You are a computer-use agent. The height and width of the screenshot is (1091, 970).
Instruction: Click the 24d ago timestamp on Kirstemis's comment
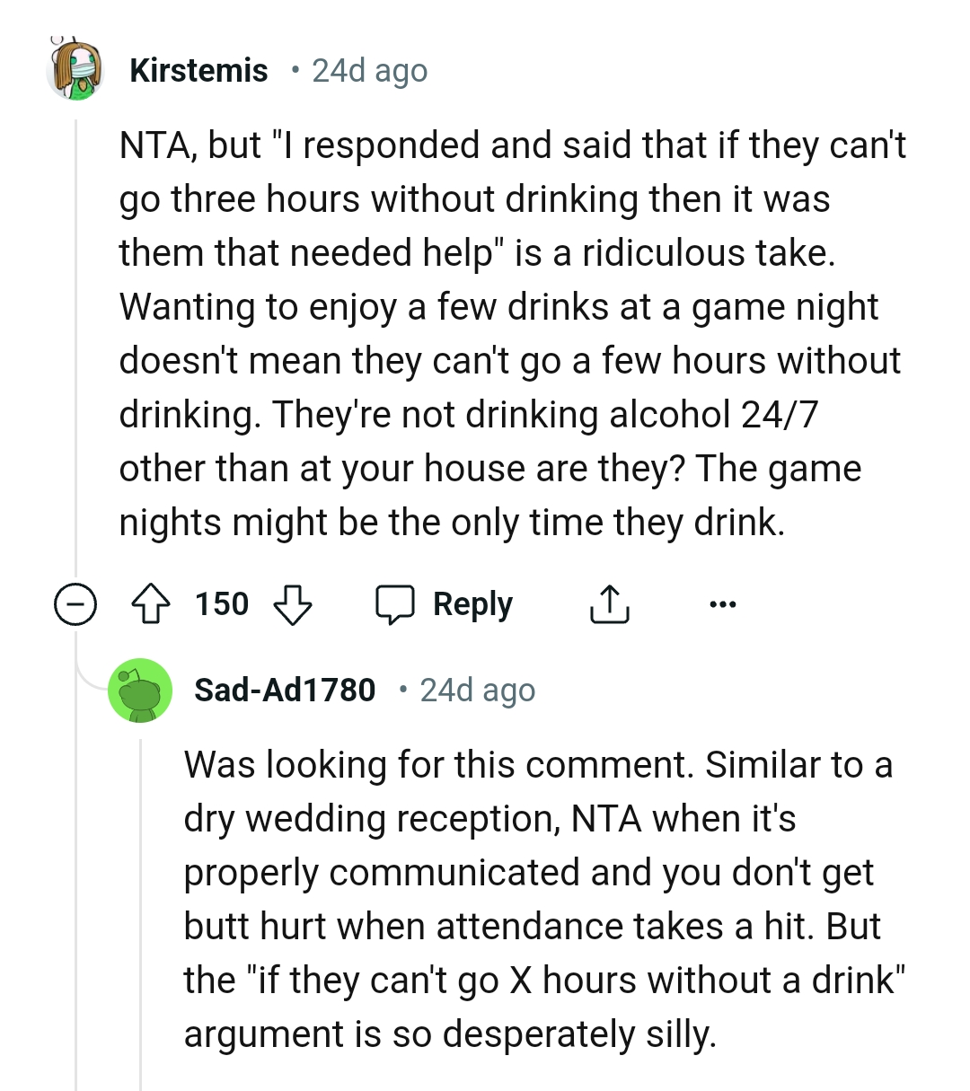(x=371, y=70)
